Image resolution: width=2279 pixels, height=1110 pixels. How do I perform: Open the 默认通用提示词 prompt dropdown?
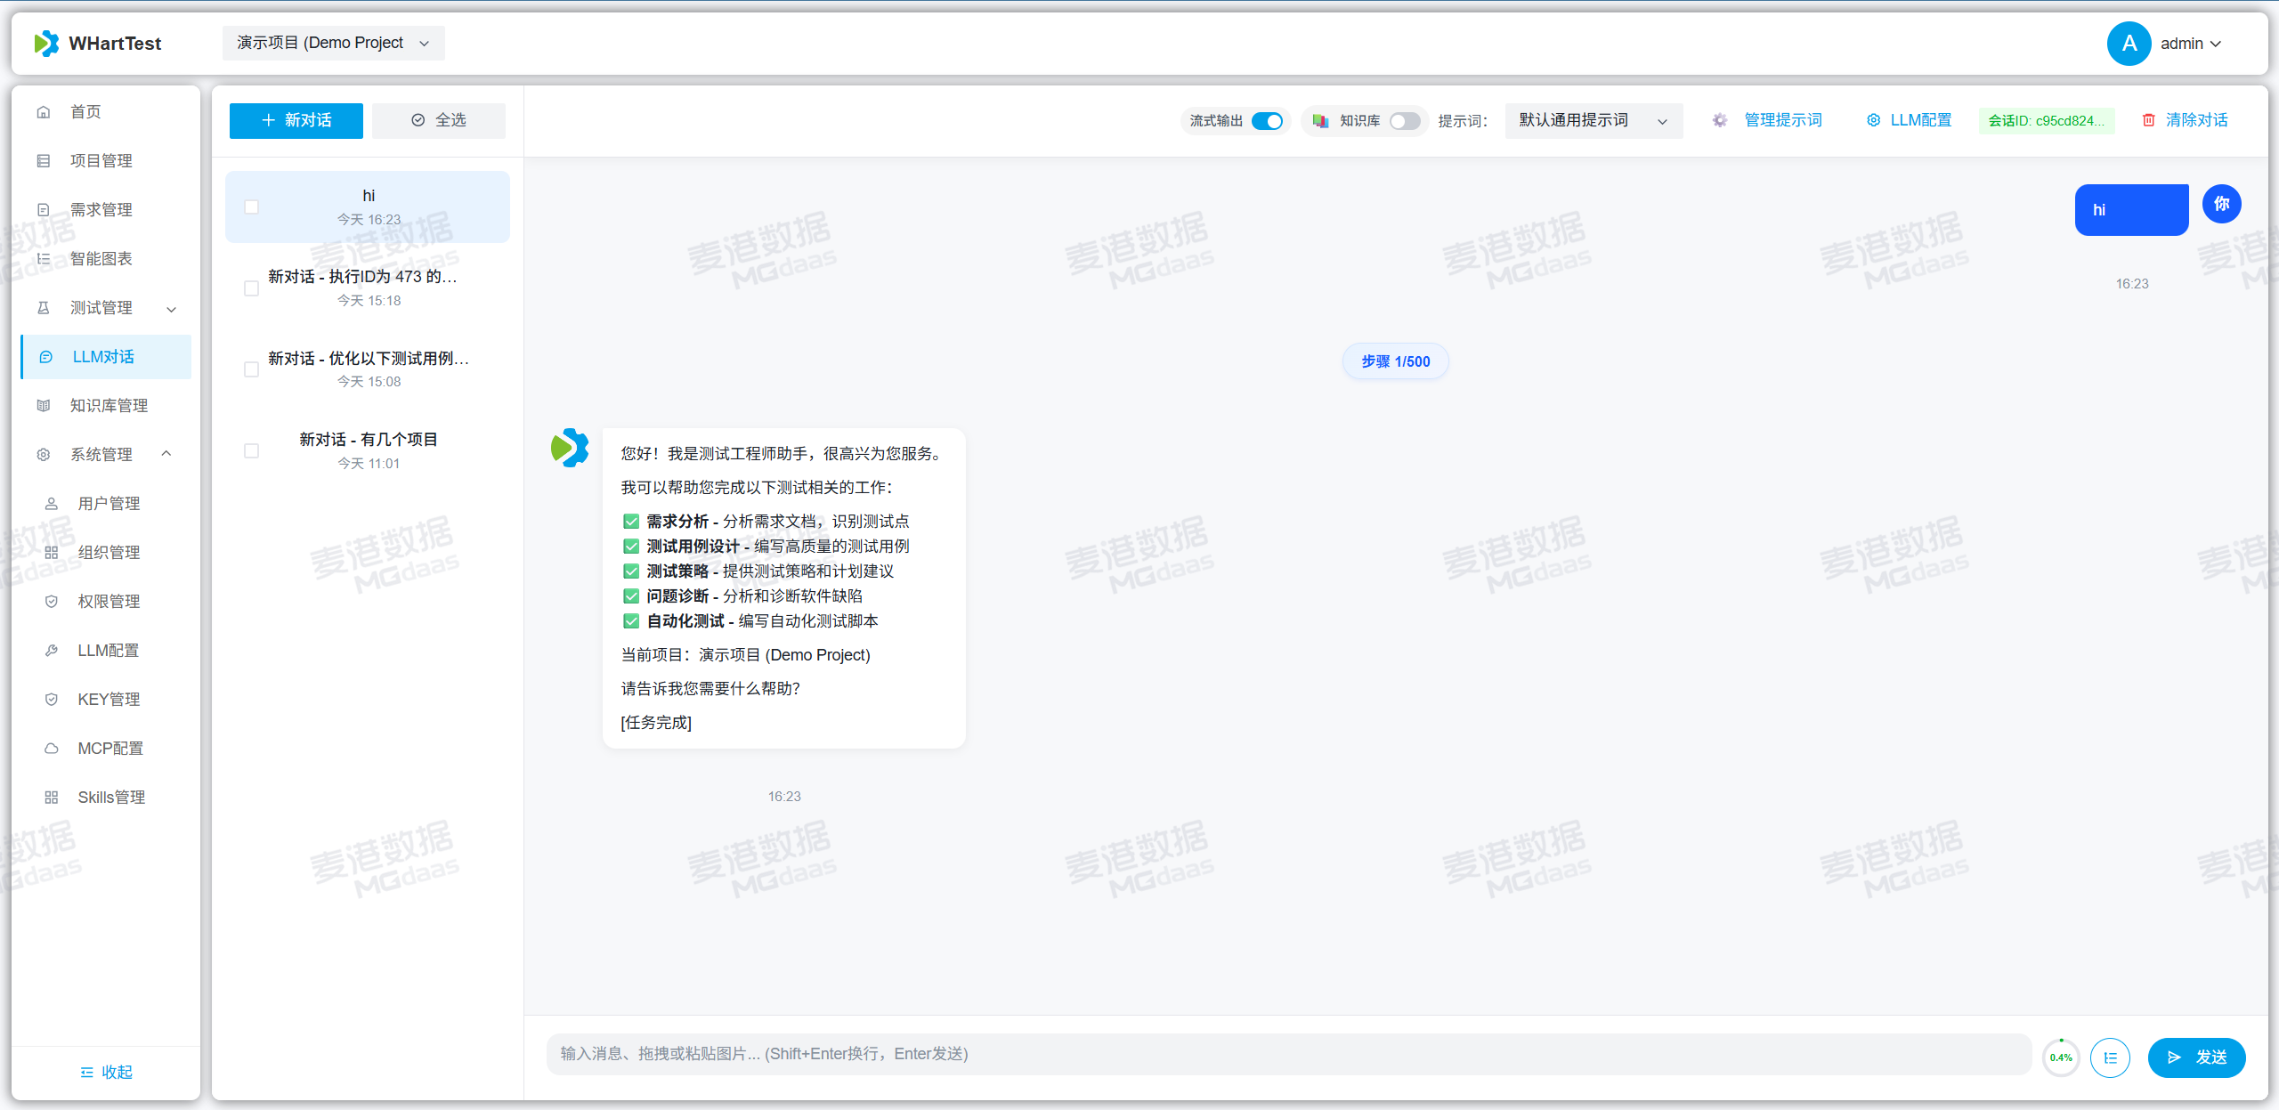click(x=1593, y=120)
